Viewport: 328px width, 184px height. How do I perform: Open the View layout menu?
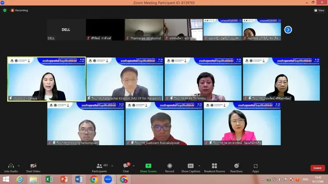point(319,10)
